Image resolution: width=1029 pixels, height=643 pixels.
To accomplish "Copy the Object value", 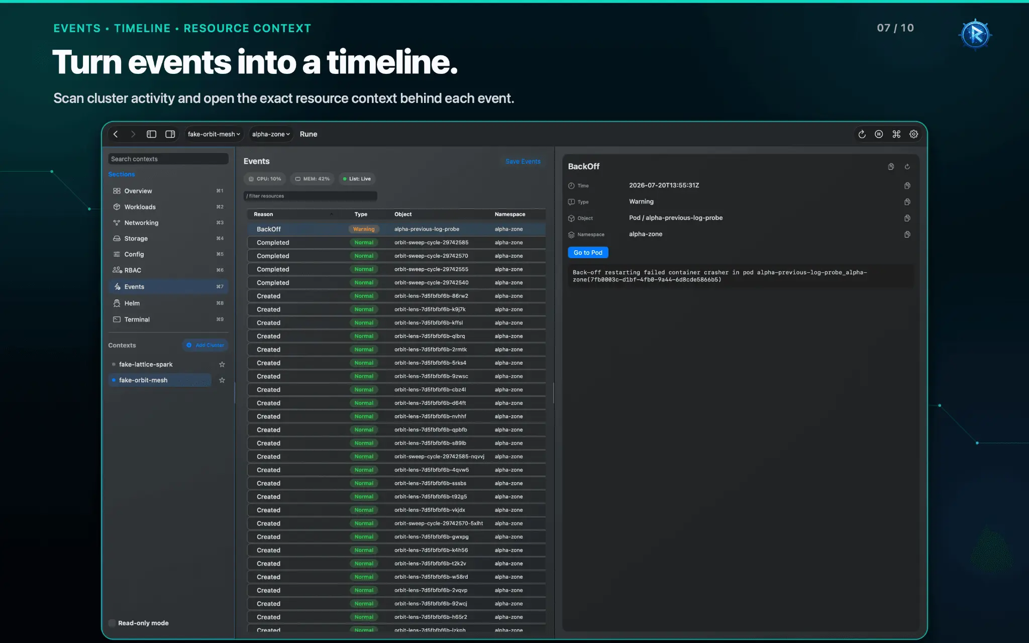I will point(907,218).
